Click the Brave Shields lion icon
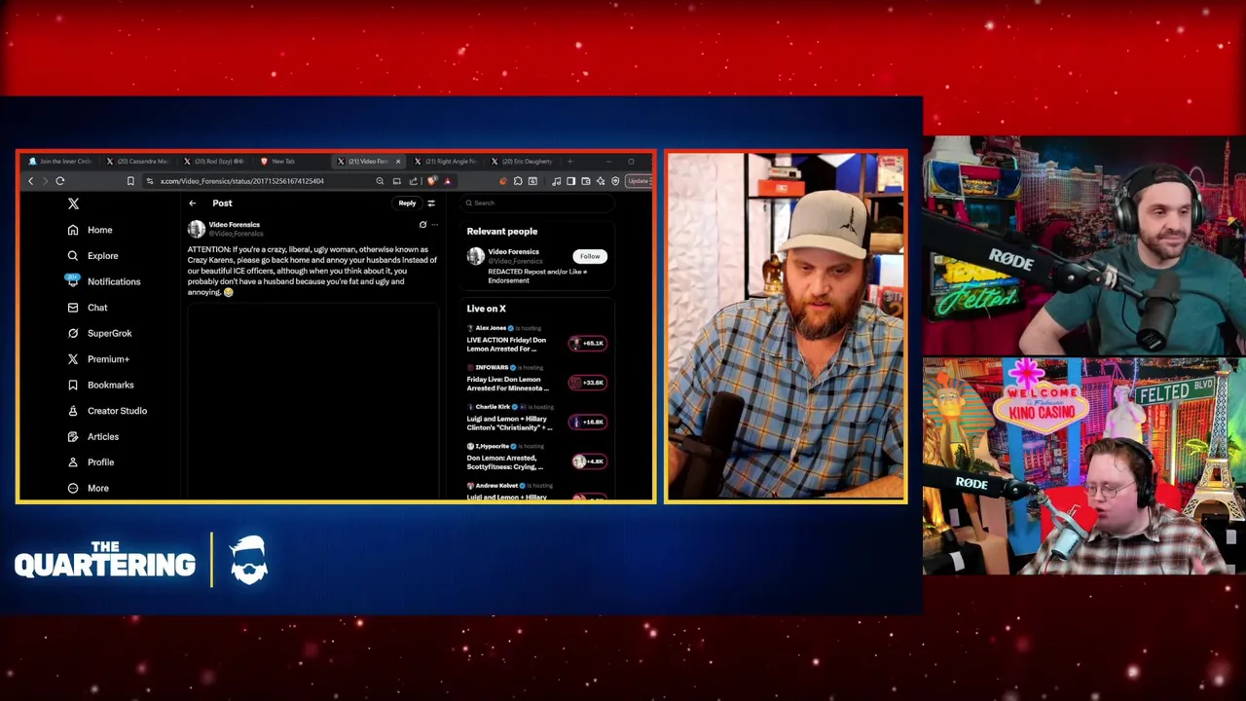Image resolution: width=1246 pixels, height=701 pixels. click(x=432, y=181)
